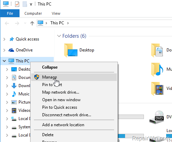Click the Folders (6) group header
The width and height of the screenshot is (172, 142).
point(74,36)
